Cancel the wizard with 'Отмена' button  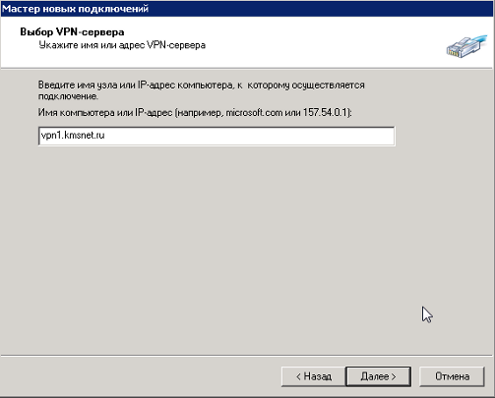click(452, 376)
